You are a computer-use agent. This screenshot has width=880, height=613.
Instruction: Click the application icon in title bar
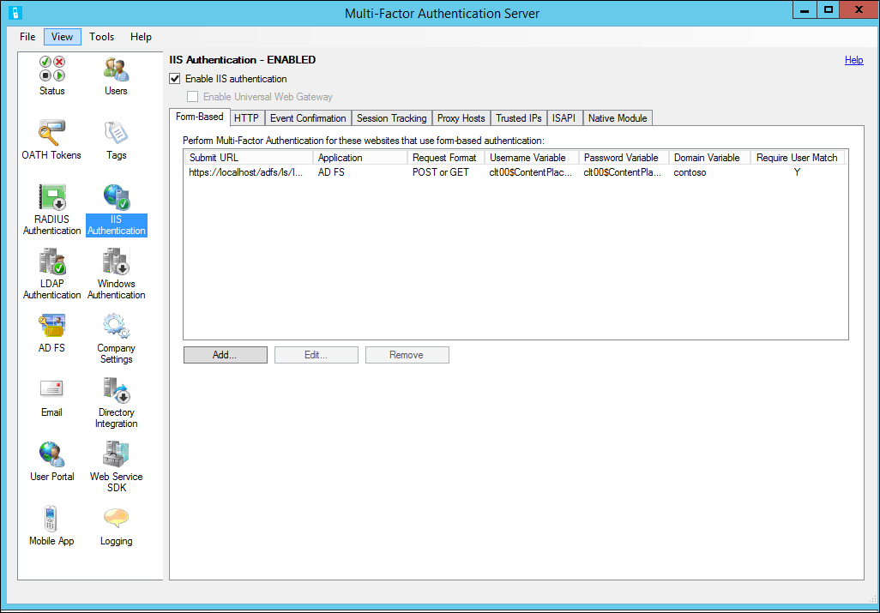15,12
